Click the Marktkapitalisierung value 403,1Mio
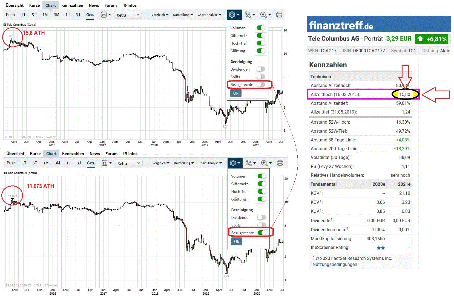Viewport: 454px width, 296px height. [x=375, y=239]
